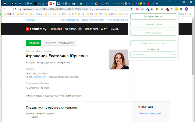Click browser back arrow

[x=4, y=9]
